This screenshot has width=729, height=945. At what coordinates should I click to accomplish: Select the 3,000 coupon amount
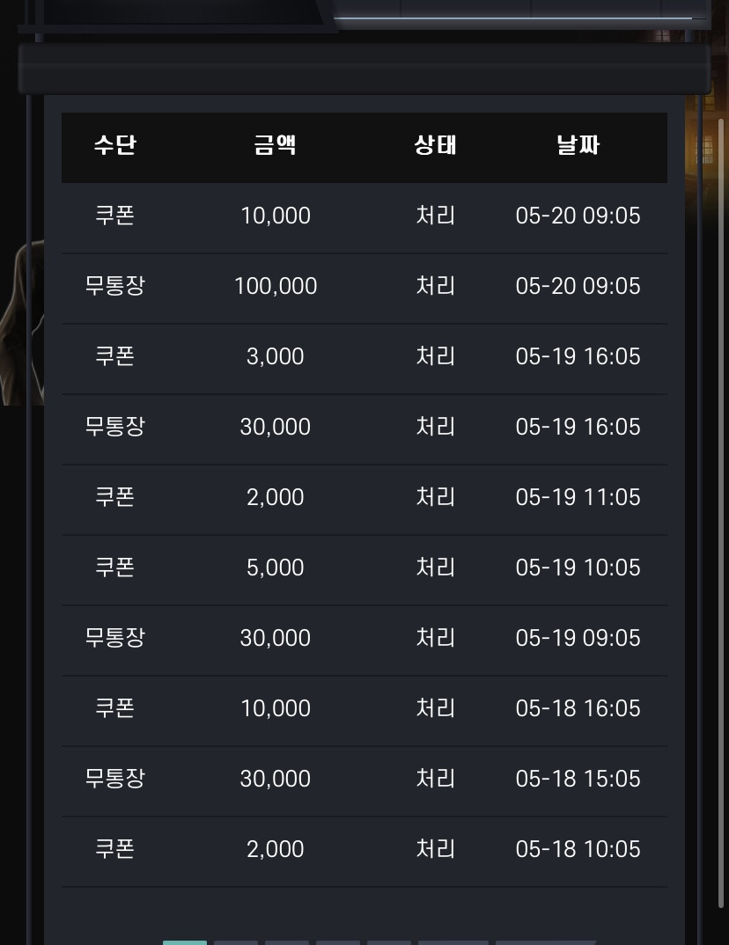(275, 356)
